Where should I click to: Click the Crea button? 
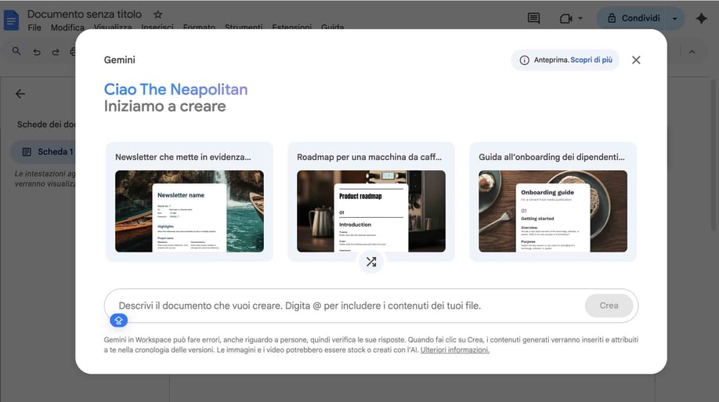click(609, 306)
